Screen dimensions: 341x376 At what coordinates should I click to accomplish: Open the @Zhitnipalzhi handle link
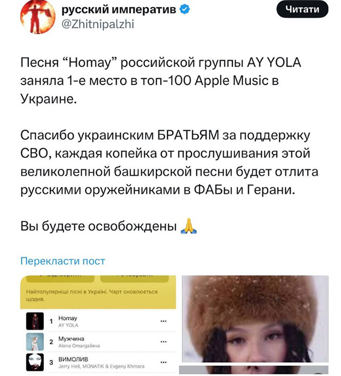(x=98, y=24)
